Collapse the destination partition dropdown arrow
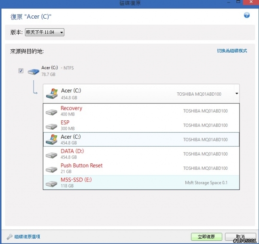Image resolution: width=259 pixels, height=244 pixels. coord(237,94)
